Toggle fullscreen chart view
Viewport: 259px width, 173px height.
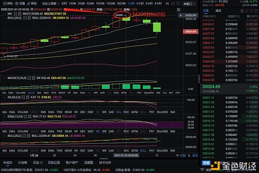(x=173, y=3)
